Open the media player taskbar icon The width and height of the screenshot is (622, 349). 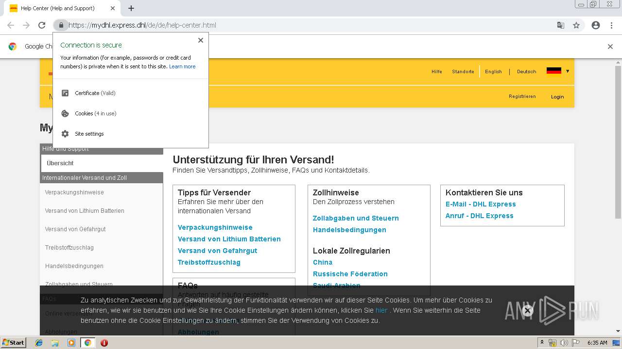click(x=71, y=343)
